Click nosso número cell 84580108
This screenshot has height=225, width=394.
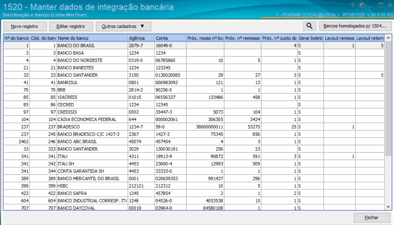tap(205, 208)
